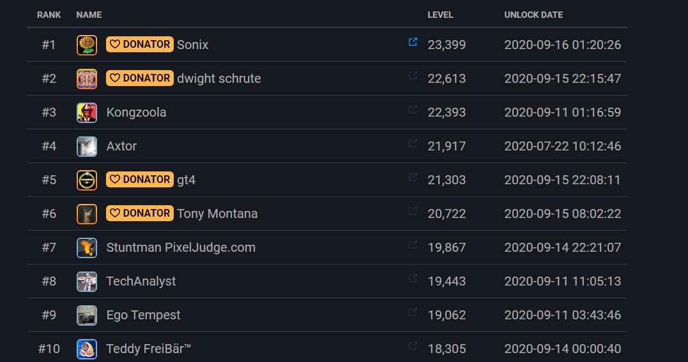Image resolution: width=688 pixels, height=362 pixels.
Task: Open Stuntman PixelJudge.com's avatar
Action: point(87,247)
